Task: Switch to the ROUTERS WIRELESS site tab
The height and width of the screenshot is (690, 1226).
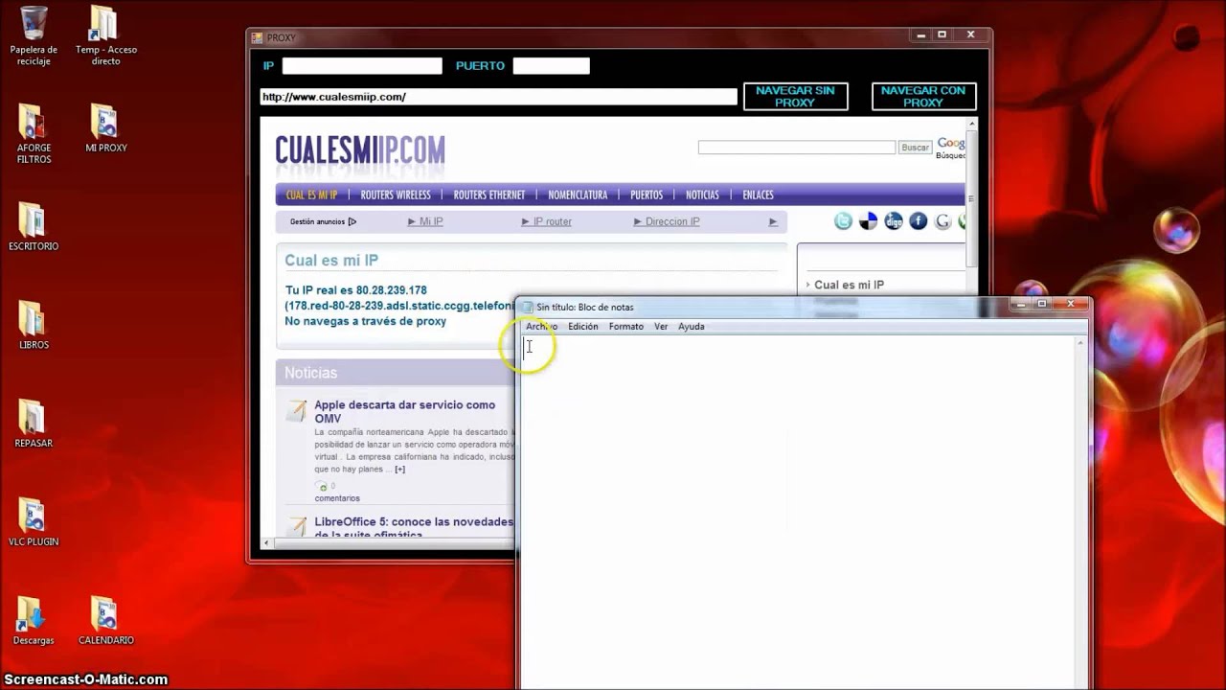Action: 396,195
